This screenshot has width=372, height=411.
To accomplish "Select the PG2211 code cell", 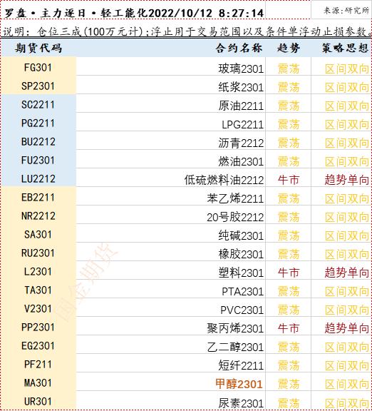I will click(x=38, y=122).
